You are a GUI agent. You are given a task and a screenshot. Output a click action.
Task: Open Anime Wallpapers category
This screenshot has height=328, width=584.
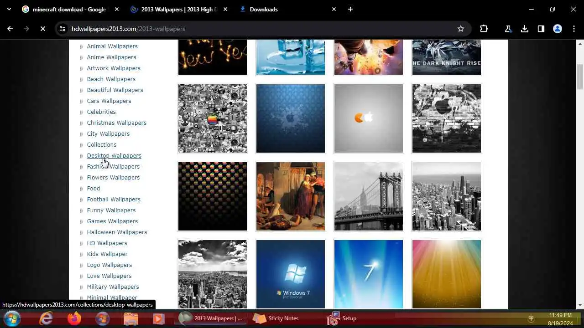click(111, 57)
